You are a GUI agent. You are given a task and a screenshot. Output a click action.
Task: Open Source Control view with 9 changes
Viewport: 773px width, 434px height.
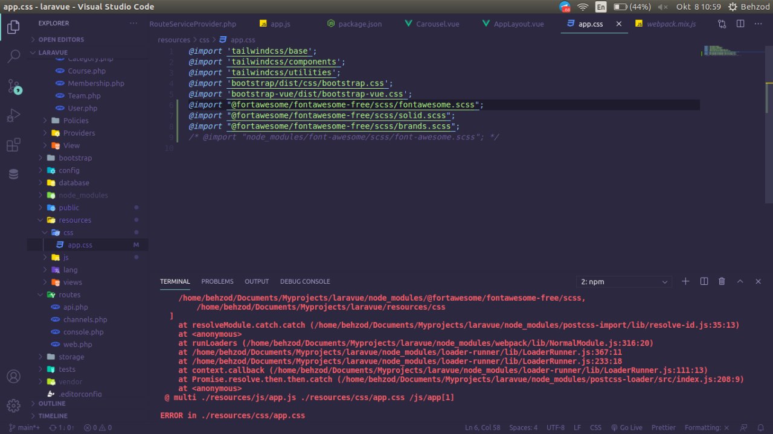13,86
